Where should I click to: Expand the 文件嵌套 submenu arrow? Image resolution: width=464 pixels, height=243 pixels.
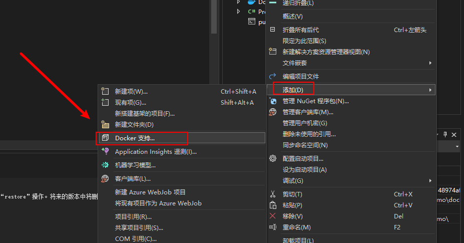pyautogui.click(x=430, y=63)
